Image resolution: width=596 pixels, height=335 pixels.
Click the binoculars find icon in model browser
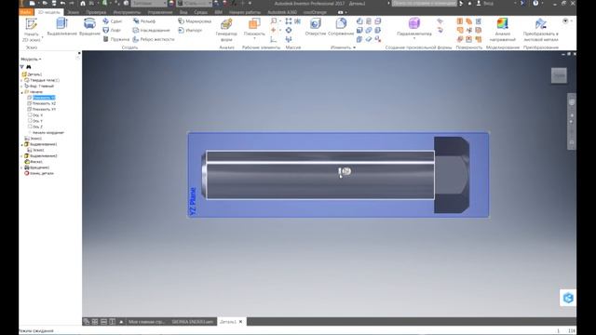point(29,67)
